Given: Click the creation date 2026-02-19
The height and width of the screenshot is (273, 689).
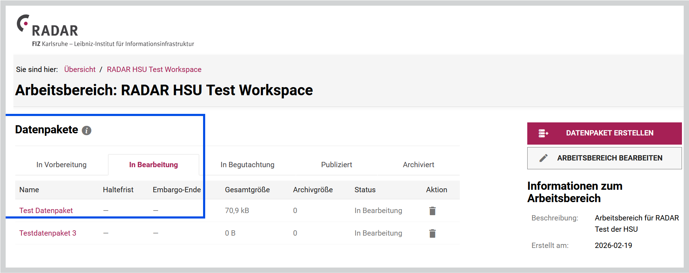Looking at the screenshot, I should (x=613, y=245).
